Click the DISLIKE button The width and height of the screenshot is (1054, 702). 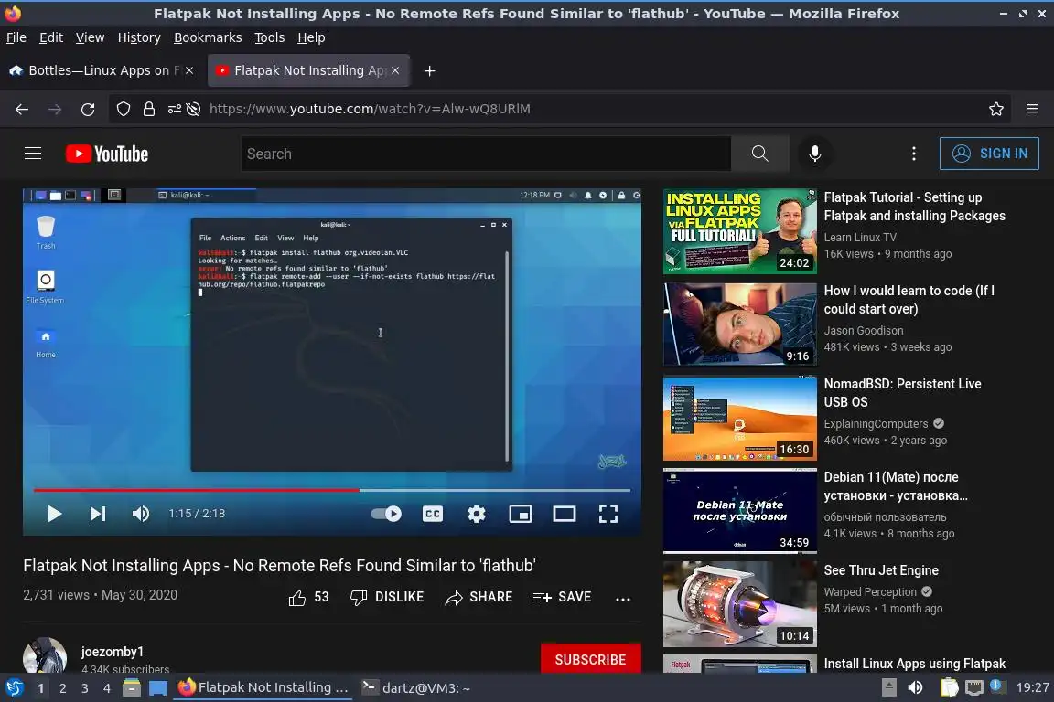[x=387, y=597]
